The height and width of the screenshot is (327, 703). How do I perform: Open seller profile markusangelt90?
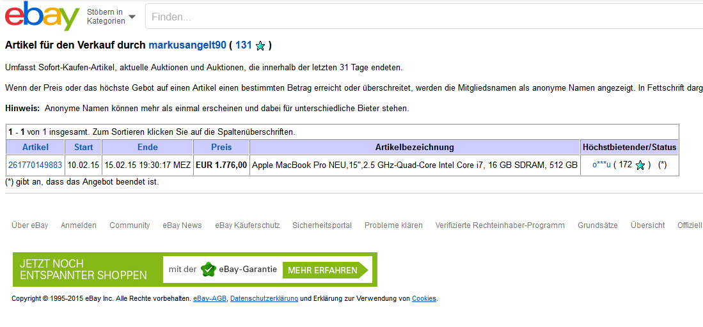(187, 45)
